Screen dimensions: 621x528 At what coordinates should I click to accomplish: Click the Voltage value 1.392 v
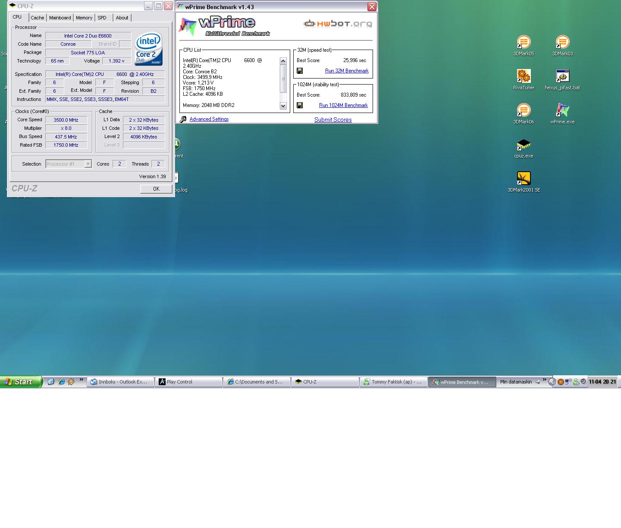point(116,61)
